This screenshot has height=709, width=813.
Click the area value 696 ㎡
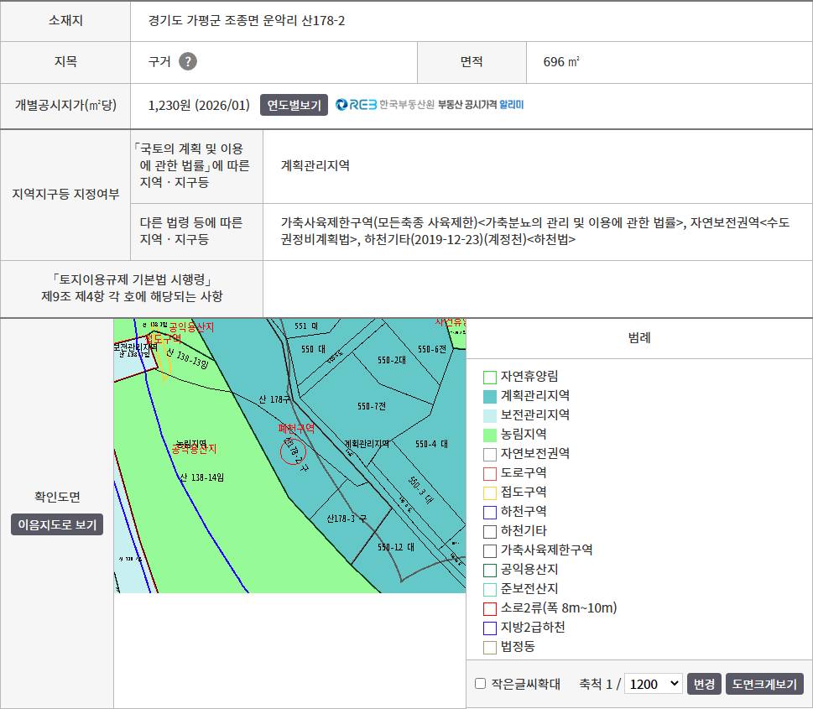pyautogui.click(x=561, y=62)
